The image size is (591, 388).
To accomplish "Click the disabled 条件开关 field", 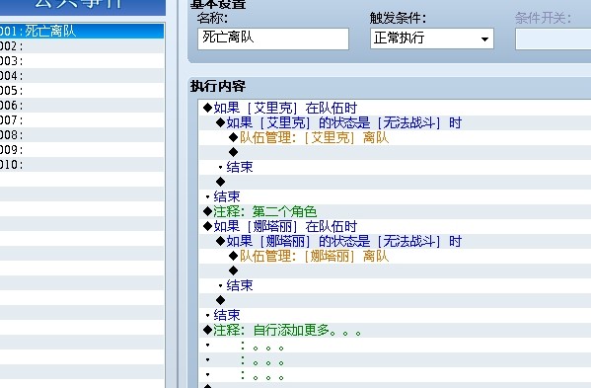I will [553, 39].
